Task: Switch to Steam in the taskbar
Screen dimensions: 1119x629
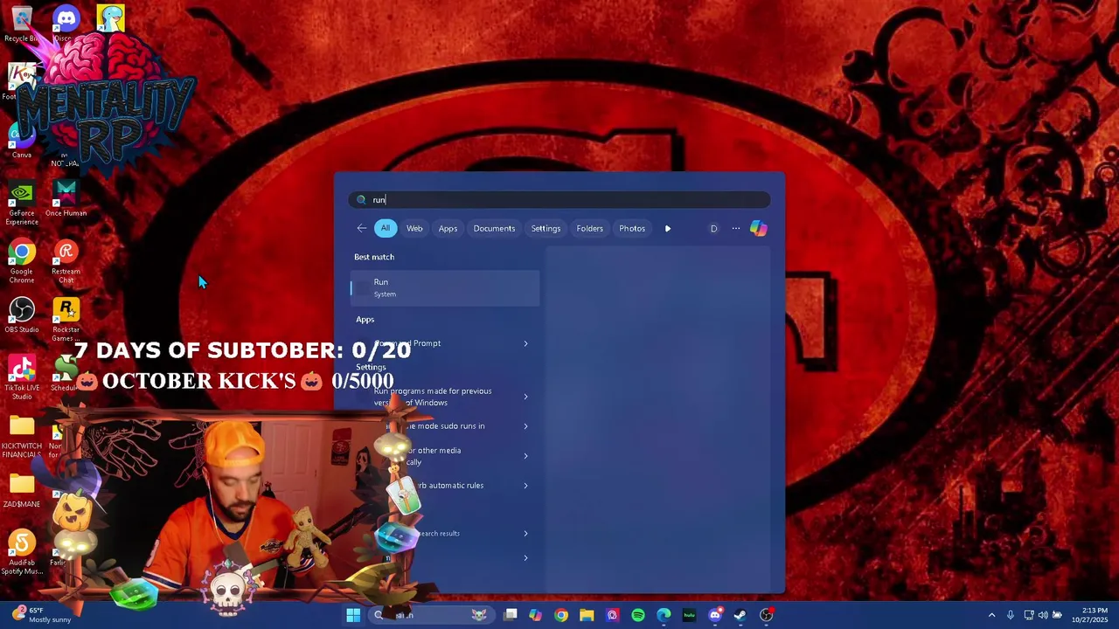Action: [x=740, y=615]
